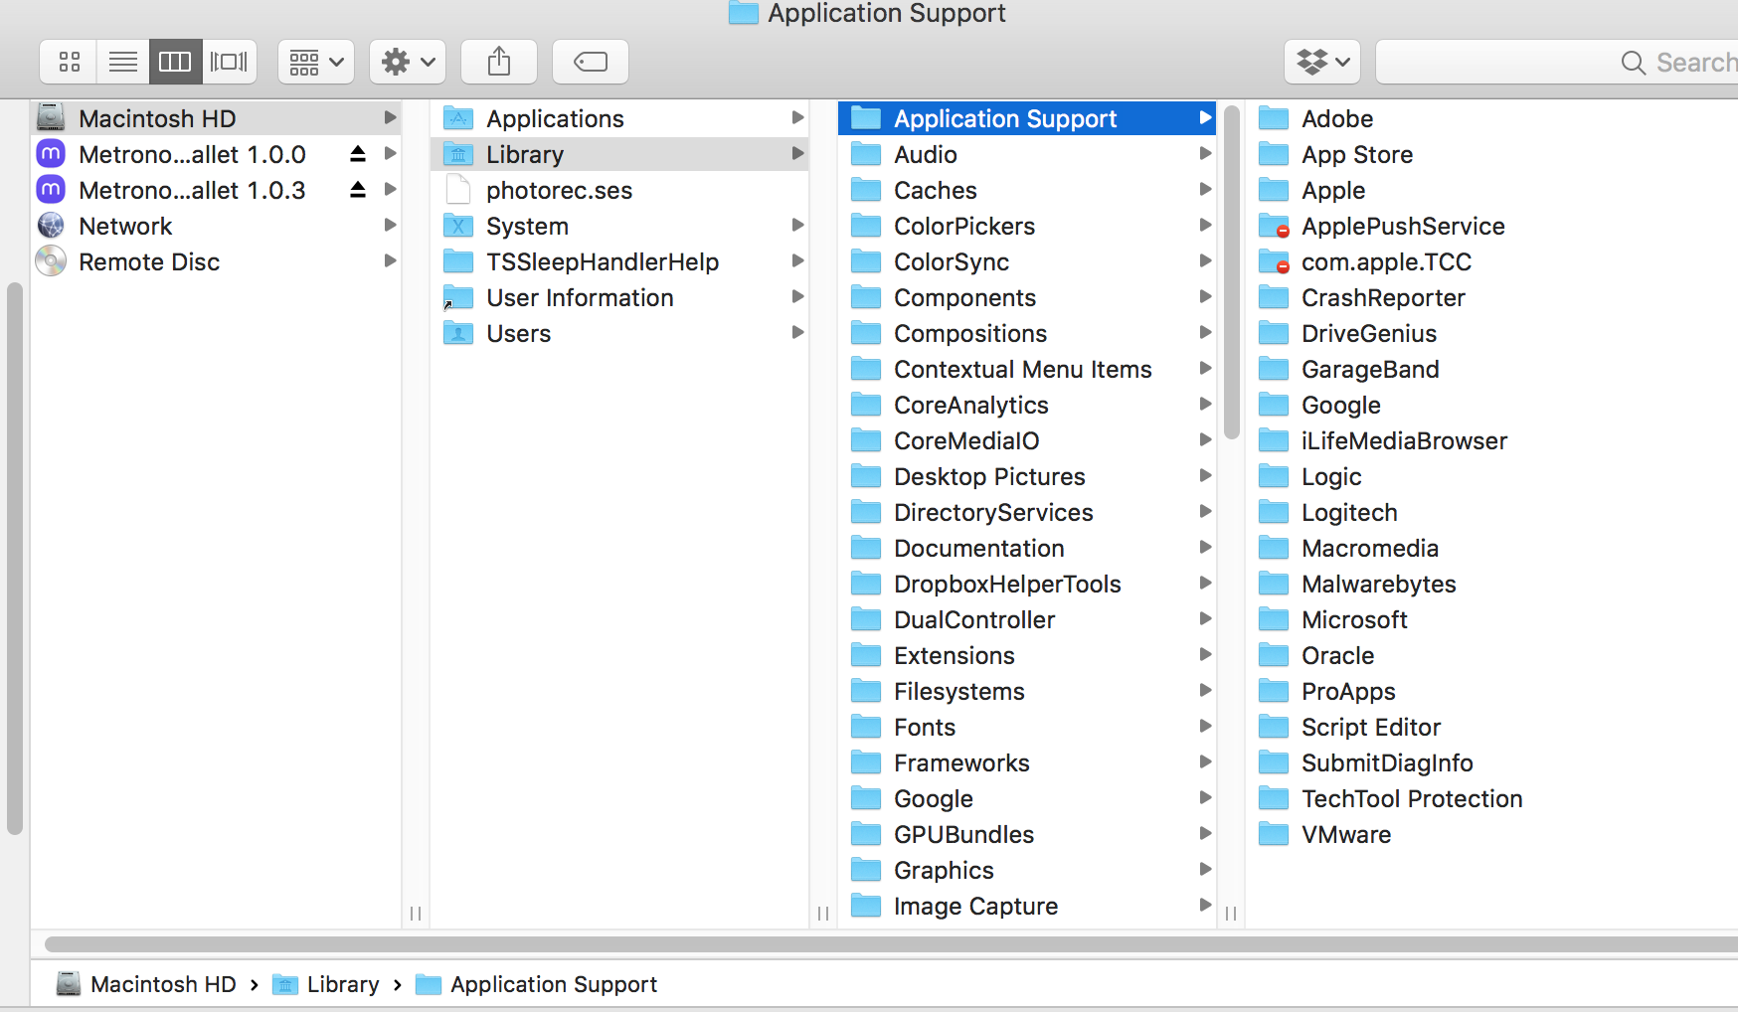Switch to list view
1738x1012 pixels.
pyautogui.click(x=121, y=61)
